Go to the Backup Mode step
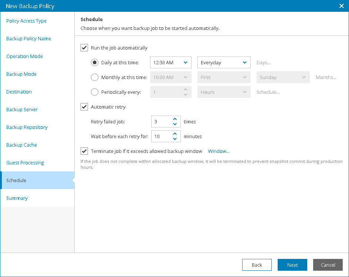Viewport: 349px width, 277px height. coord(21,74)
